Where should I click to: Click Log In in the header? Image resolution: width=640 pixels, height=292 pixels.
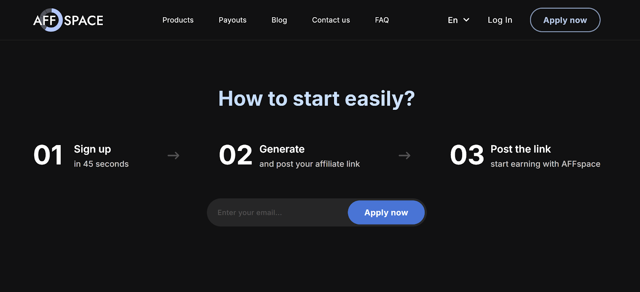[500, 20]
